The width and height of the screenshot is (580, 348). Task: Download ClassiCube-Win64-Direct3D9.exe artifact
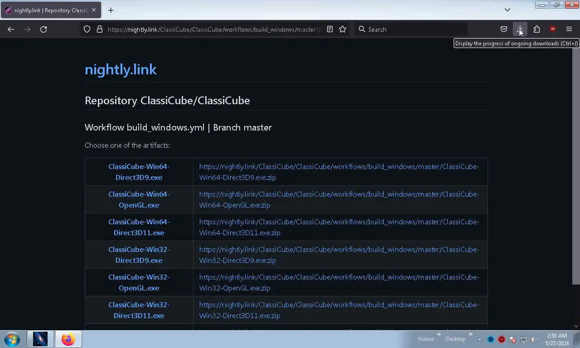coord(139,172)
